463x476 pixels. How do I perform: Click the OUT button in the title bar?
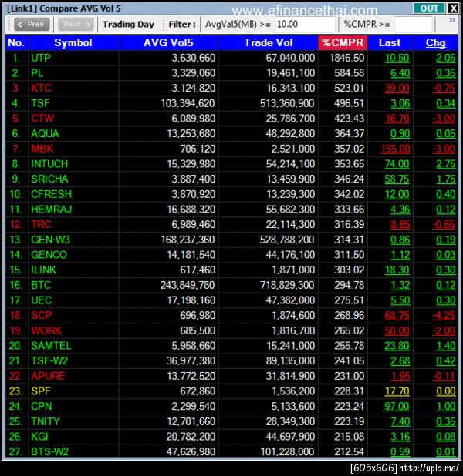pos(429,8)
